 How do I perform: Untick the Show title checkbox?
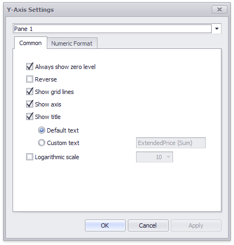pos(29,117)
